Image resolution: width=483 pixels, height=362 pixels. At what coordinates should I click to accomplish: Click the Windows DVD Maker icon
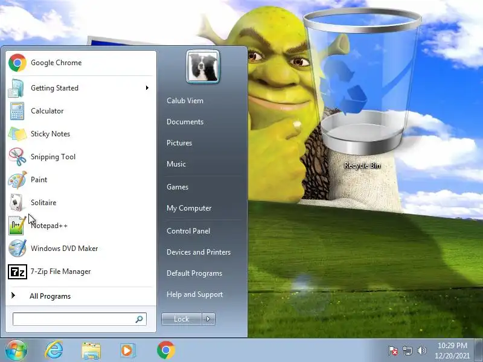(18, 249)
